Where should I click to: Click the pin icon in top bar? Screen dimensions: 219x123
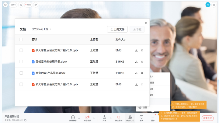pyautogui.click(x=36, y=5)
